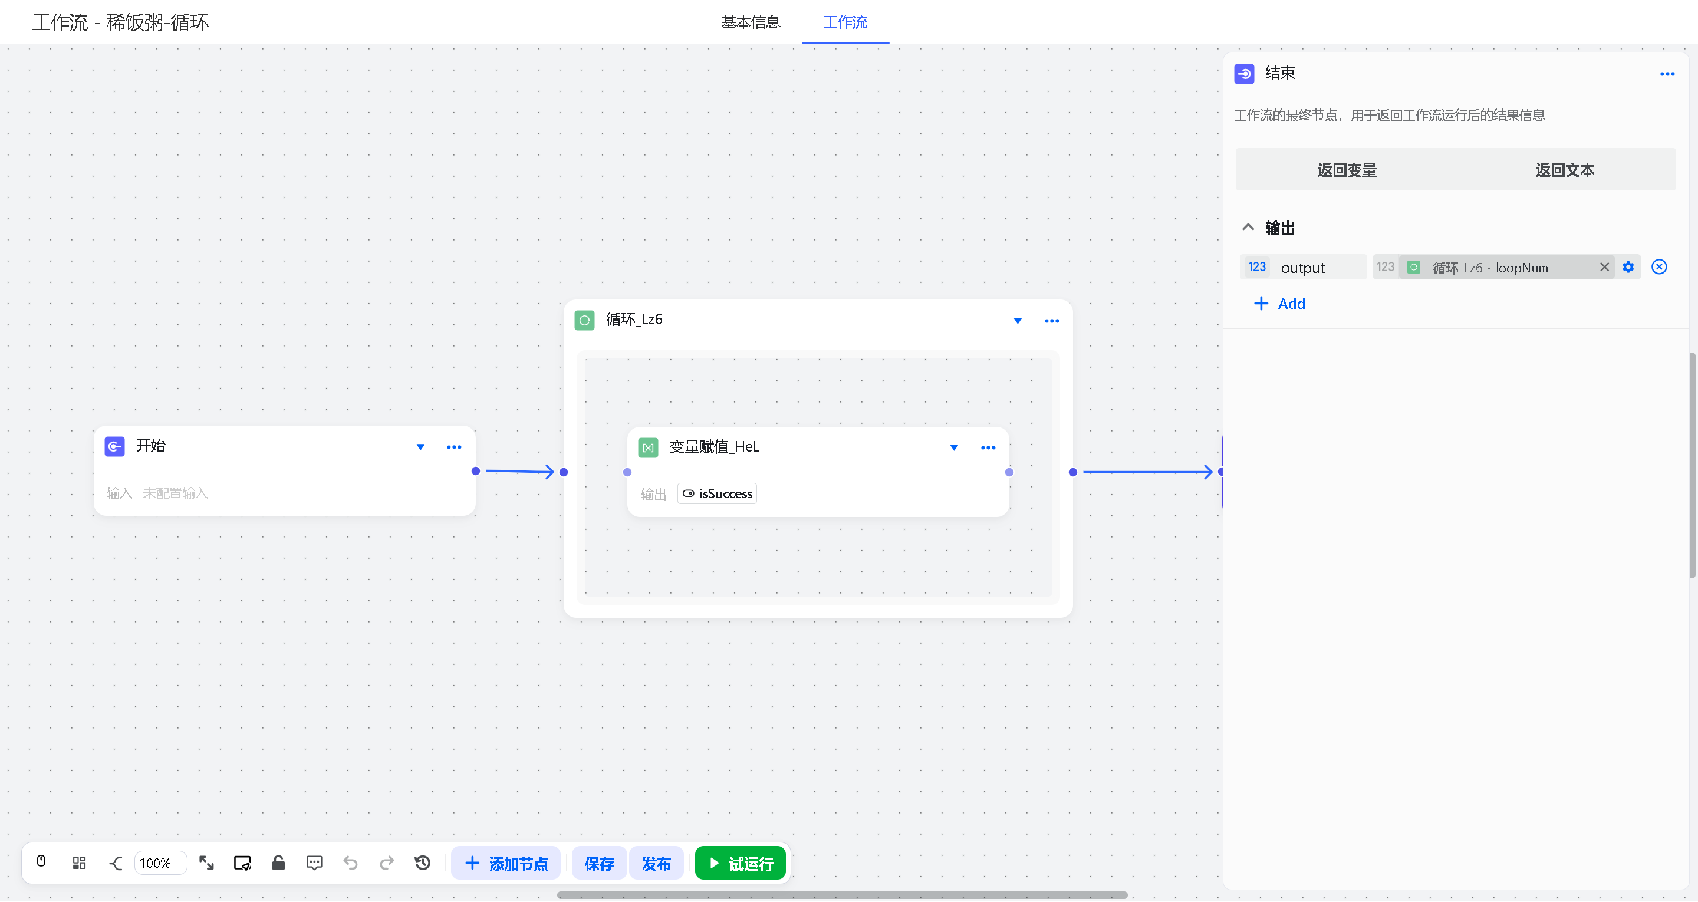Click the fit-to-view arrows icon
This screenshot has height=902, width=1698.
206,863
